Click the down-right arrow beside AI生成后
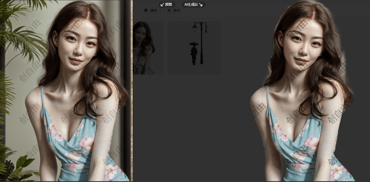Viewport: 370px width, 182px height. click(x=201, y=5)
